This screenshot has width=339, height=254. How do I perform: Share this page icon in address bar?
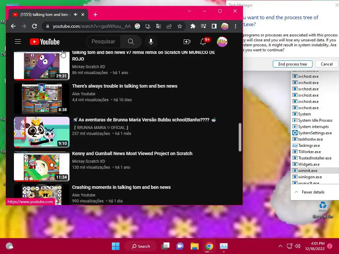[x=169, y=26]
